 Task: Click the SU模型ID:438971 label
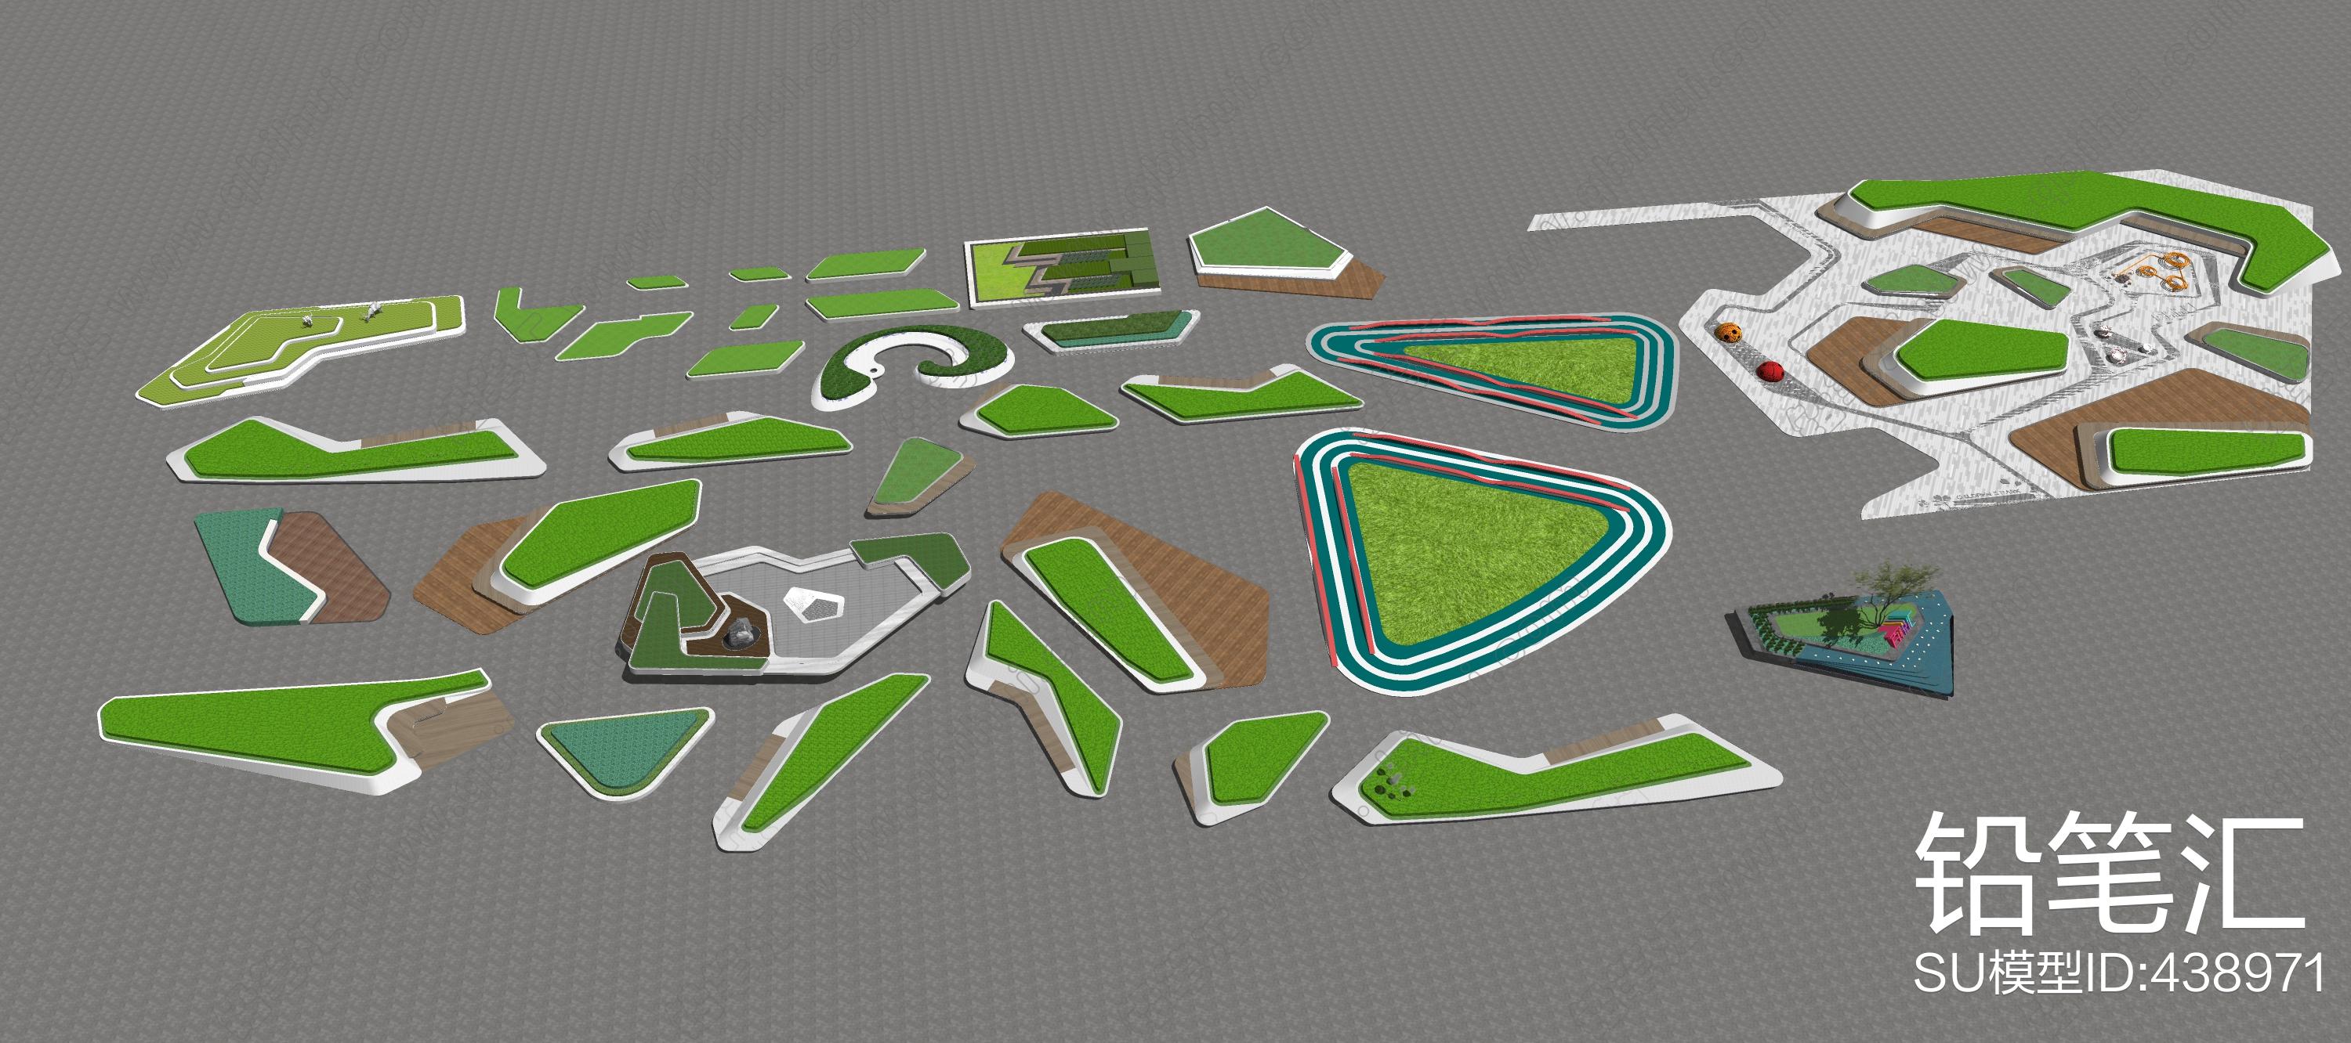pyautogui.click(x=2119, y=974)
